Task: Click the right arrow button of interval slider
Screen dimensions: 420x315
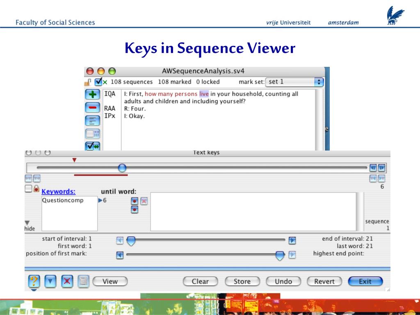Action: 292,240
